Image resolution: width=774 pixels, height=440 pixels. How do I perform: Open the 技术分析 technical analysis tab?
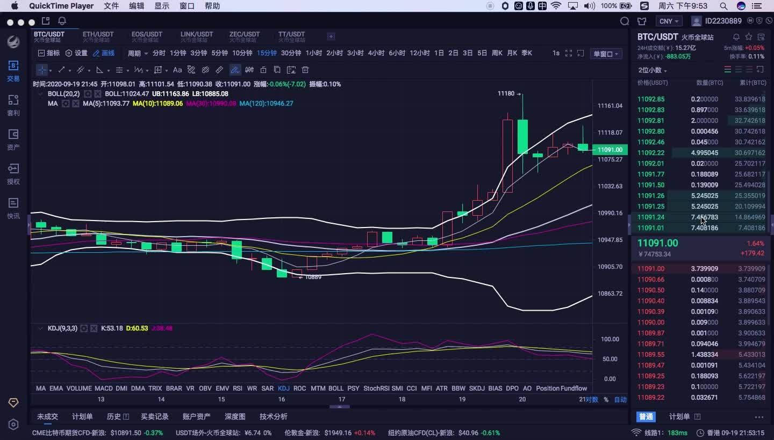point(273,416)
